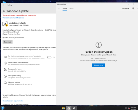Switch to the Deals tab in Store

pos(71,9)
